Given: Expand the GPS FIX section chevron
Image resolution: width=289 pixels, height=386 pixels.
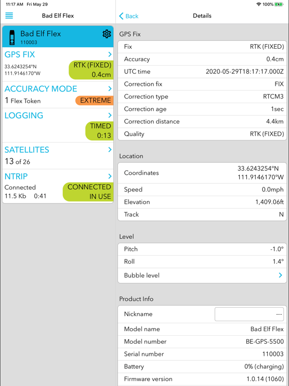Looking at the screenshot, I should point(110,54).
